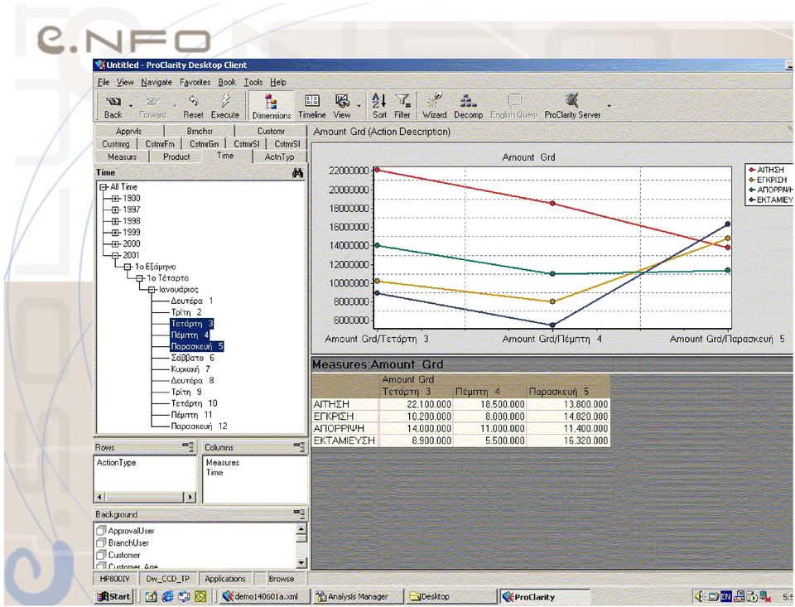Image resolution: width=795 pixels, height=607 pixels.
Task: Open dropdown arrow next to ProClarity Server
Action: [609, 106]
